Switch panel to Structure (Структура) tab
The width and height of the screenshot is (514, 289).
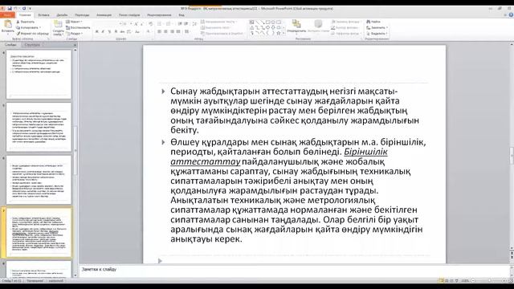tap(32, 45)
